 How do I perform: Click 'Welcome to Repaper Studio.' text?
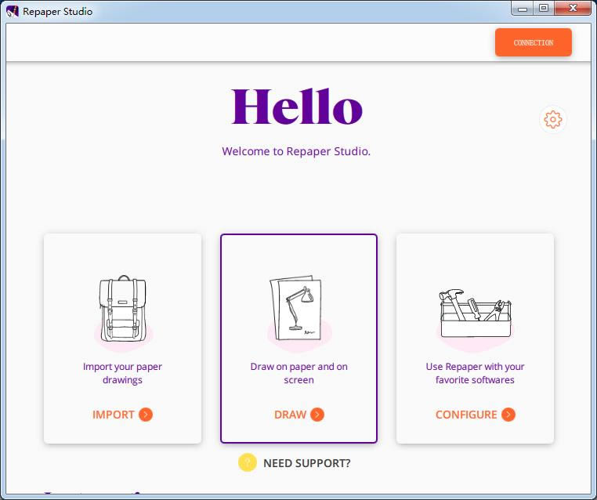tap(296, 151)
